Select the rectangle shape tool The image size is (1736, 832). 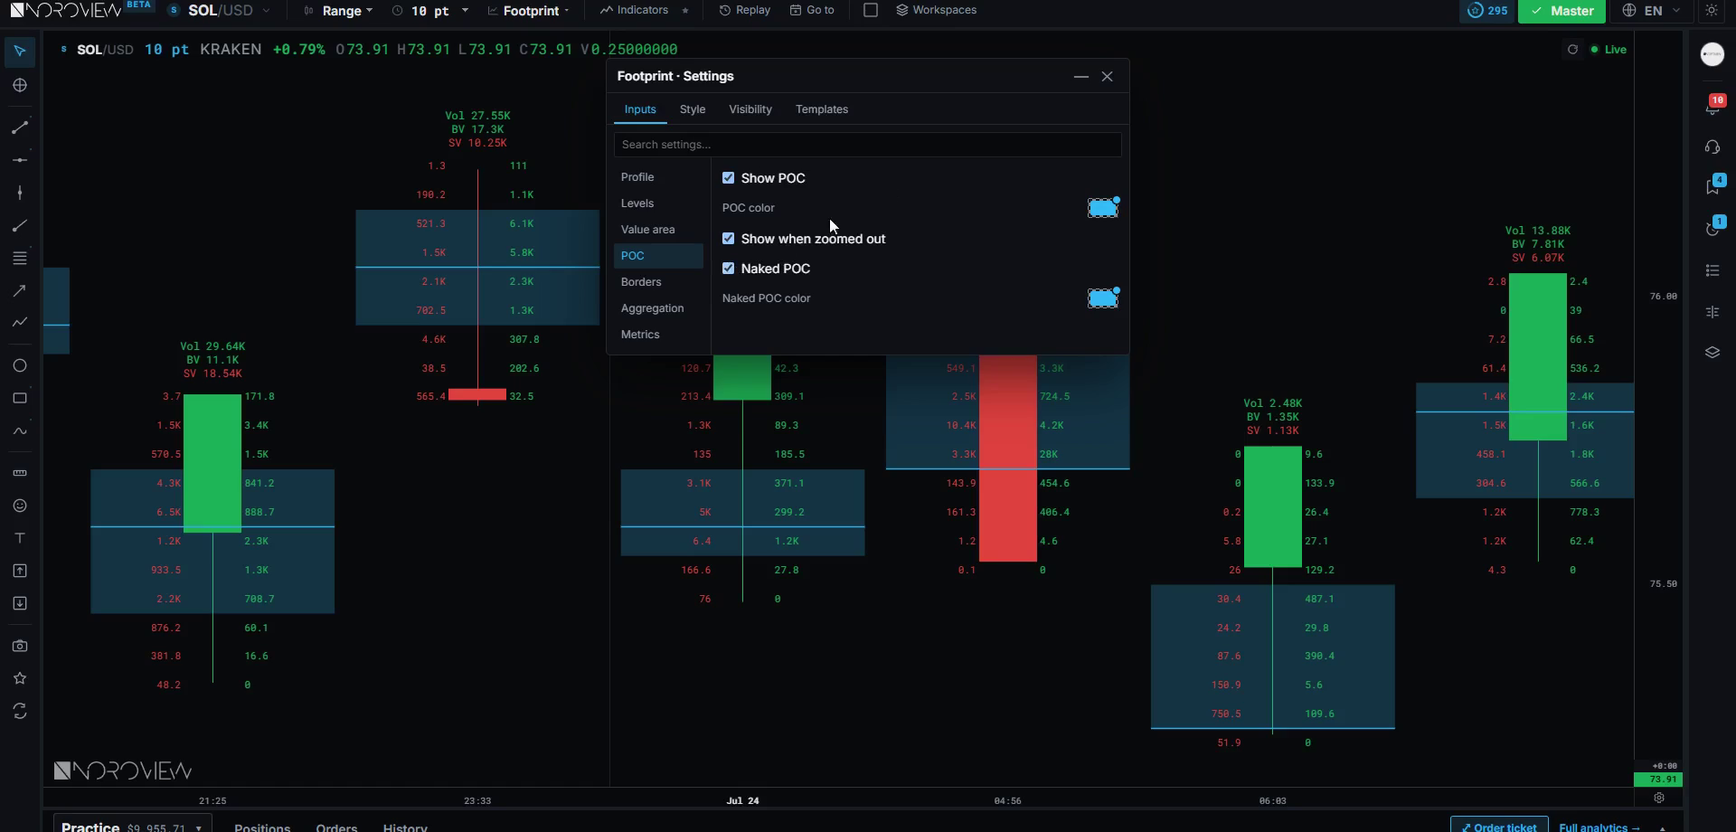[19, 398]
